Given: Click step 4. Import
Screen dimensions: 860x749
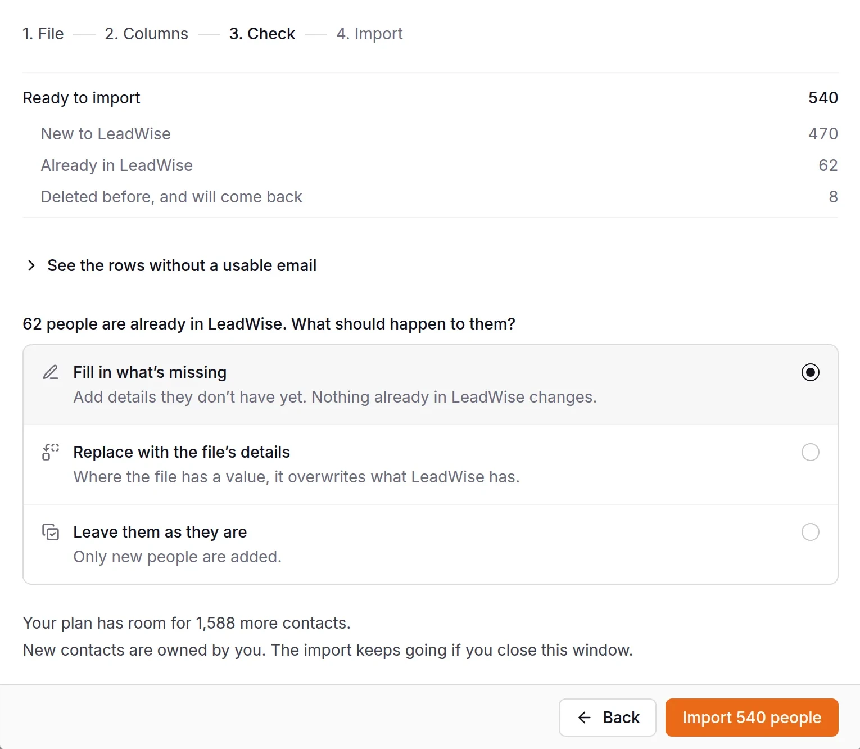Looking at the screenshot, I should tap(369, 34).
